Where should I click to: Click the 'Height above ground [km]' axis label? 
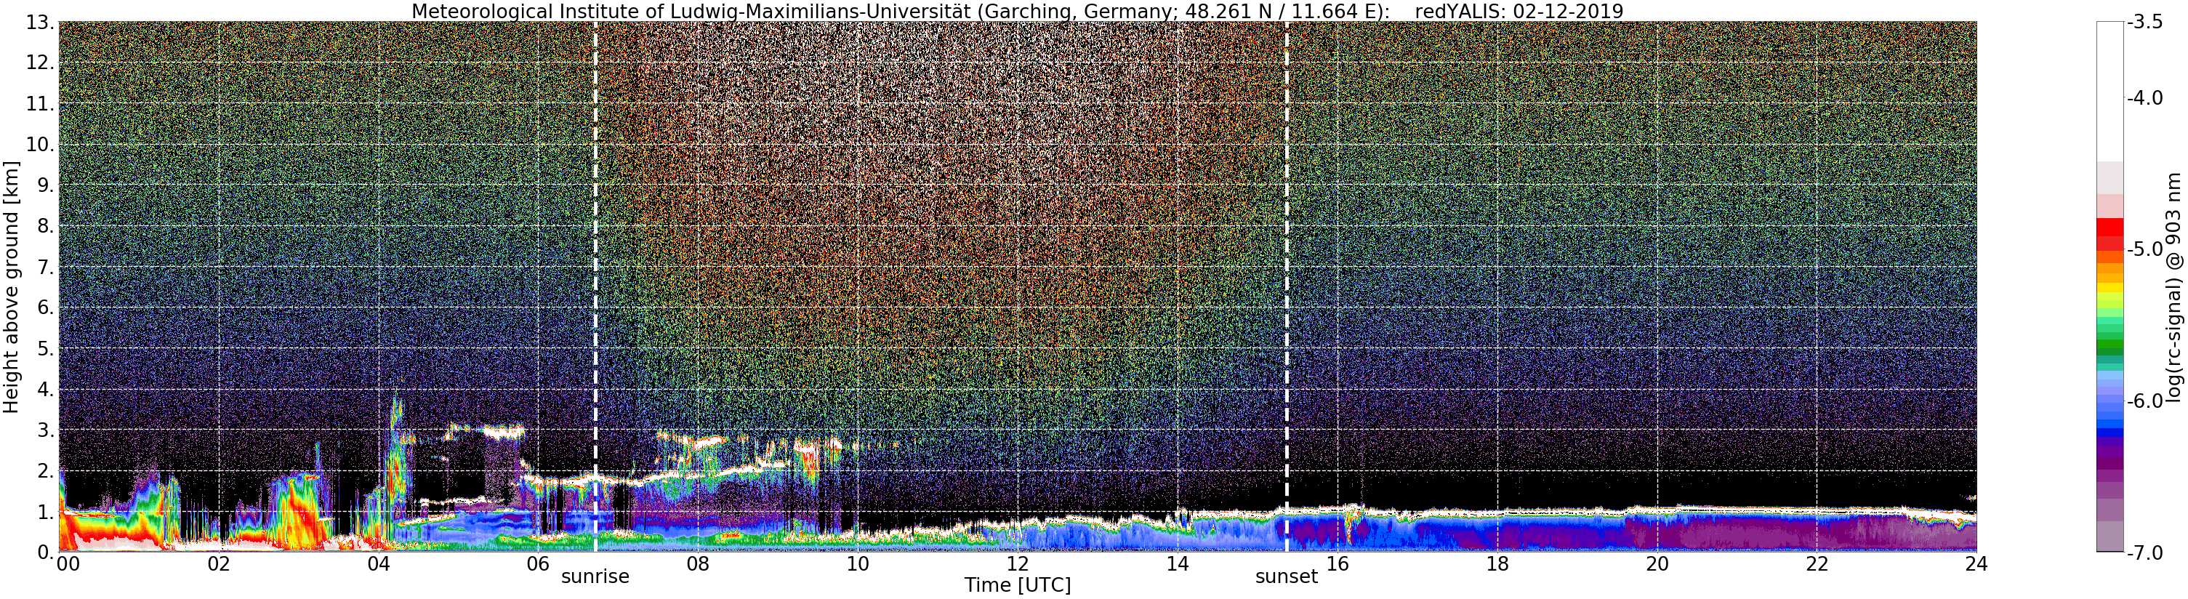[x=11, y=287]
